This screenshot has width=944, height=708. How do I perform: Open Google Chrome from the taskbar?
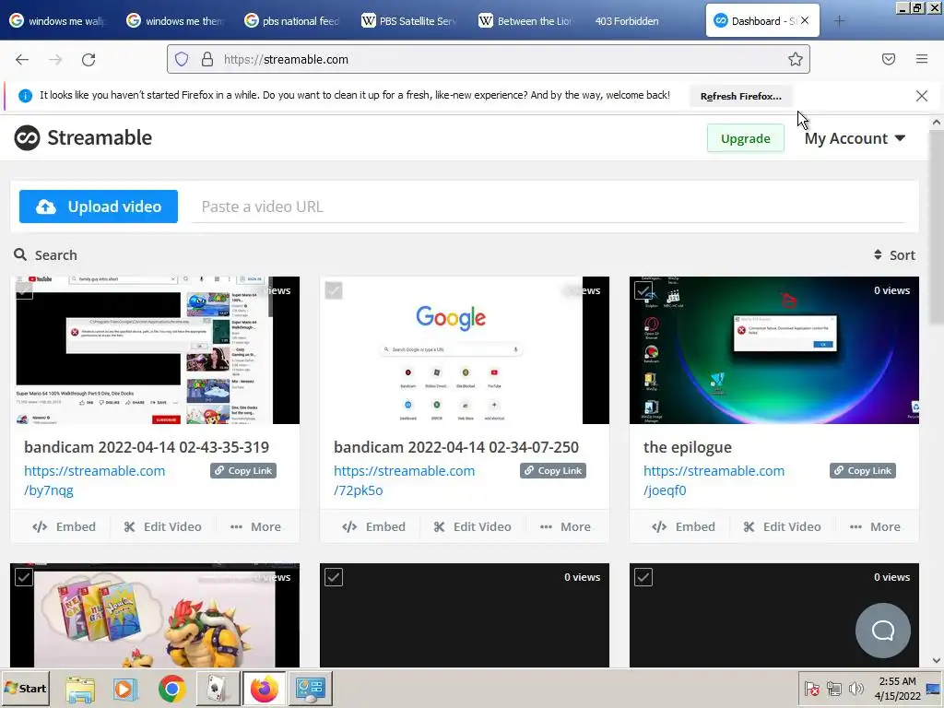pyautogui.click(x=172, y=689)
